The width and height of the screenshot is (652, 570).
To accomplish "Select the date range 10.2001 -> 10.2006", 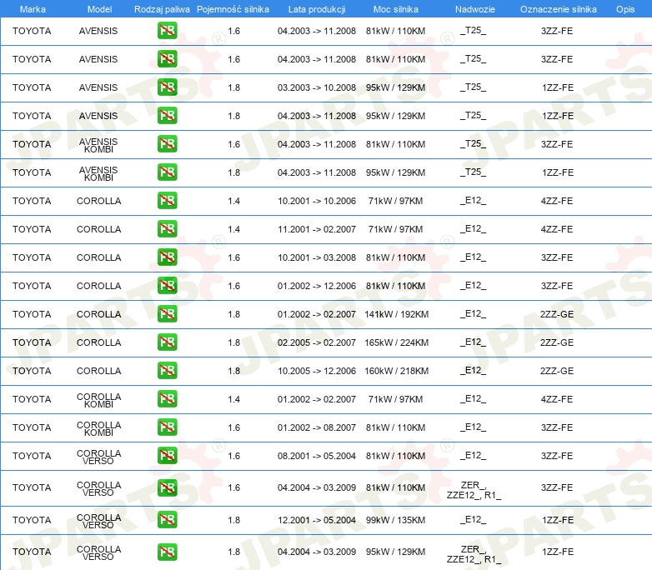I will (x=317, y=201).
